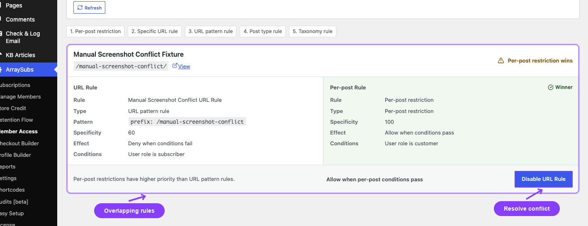588x226 pixels.
Task: Open the Subscriptions submenu item
Action: (x=28, y=85)
